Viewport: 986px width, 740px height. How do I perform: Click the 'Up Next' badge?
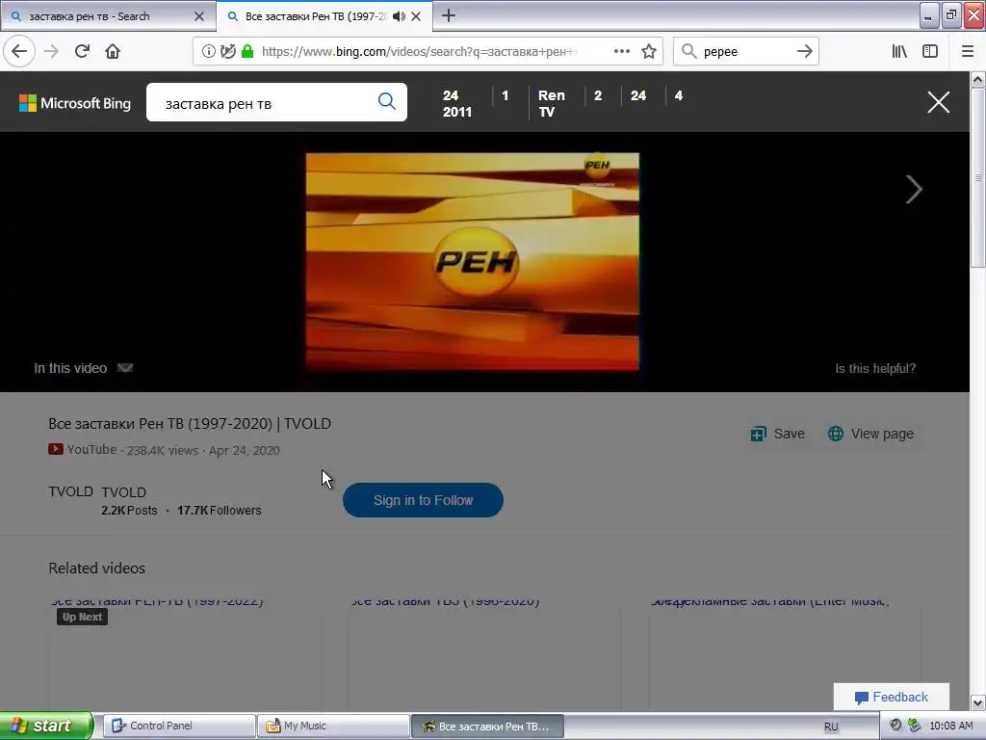[82, 617]
